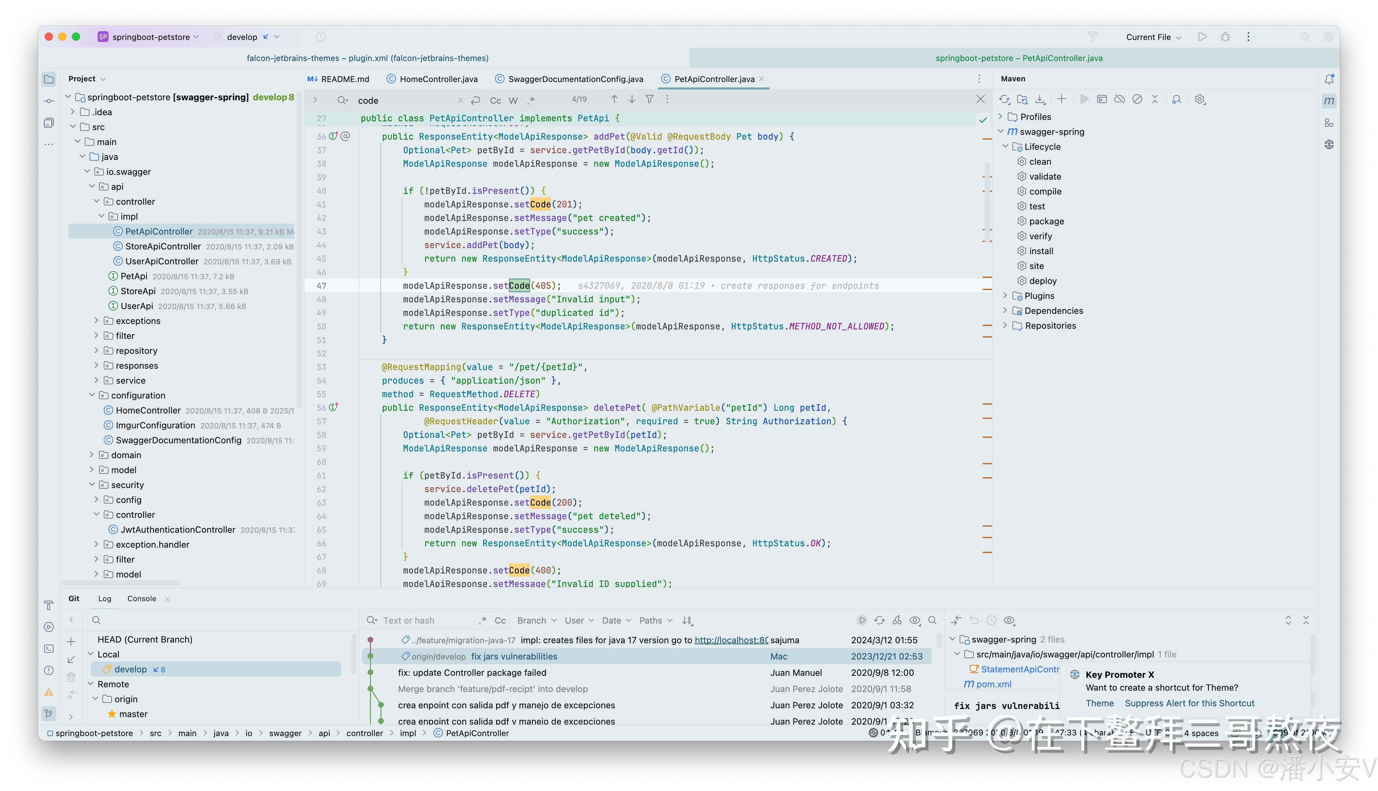The width and height of the screenshot is (1378, 791).
Task: Toggle regex option in find bar
Action: click(531, 101)
